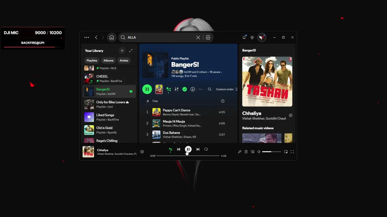Open the three-dots app menu
The image size is (387, 217).
[86, 37]
